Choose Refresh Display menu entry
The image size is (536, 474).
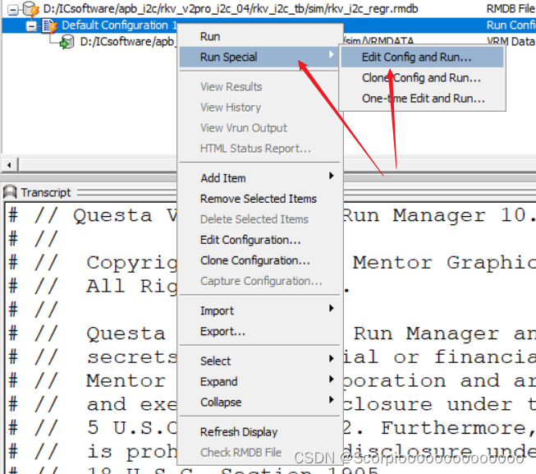point(259,432)
